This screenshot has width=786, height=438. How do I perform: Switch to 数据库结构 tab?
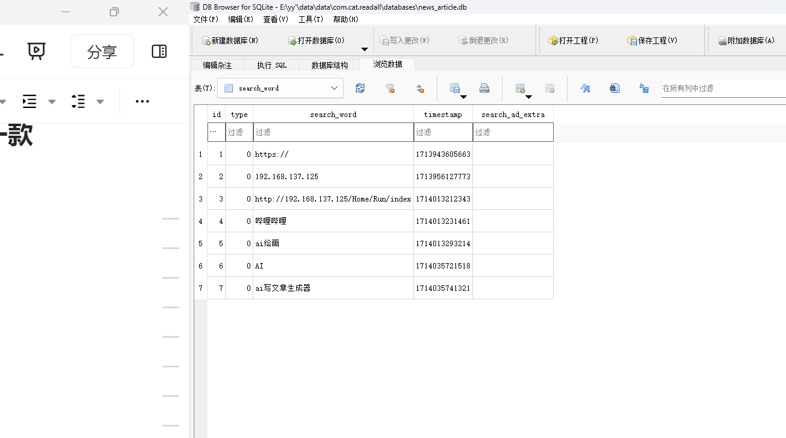[x=329, y=65]
